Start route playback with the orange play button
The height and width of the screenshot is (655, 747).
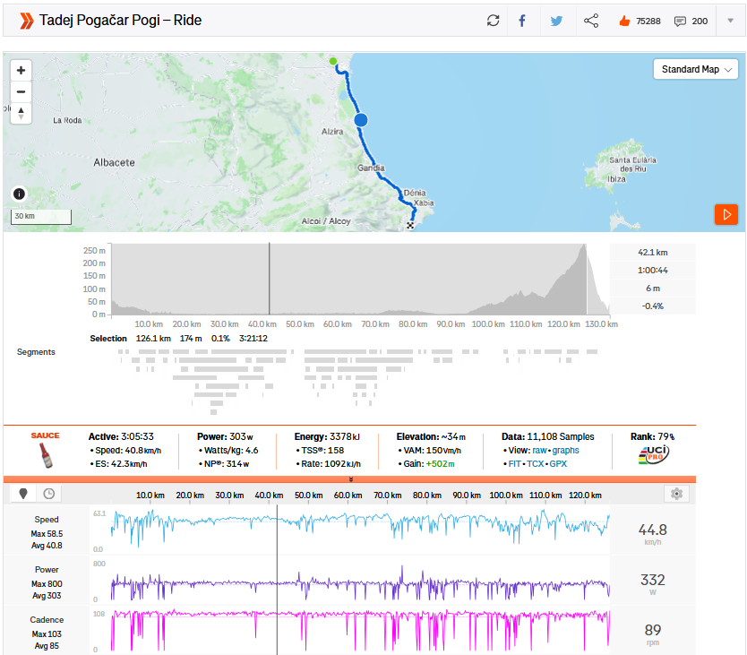click(x=726, y=214)
